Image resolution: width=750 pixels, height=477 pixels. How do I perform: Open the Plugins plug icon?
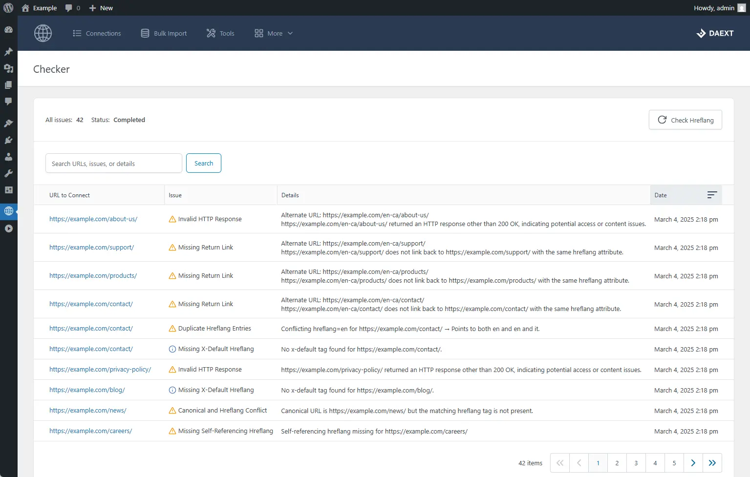pos(8,140)
